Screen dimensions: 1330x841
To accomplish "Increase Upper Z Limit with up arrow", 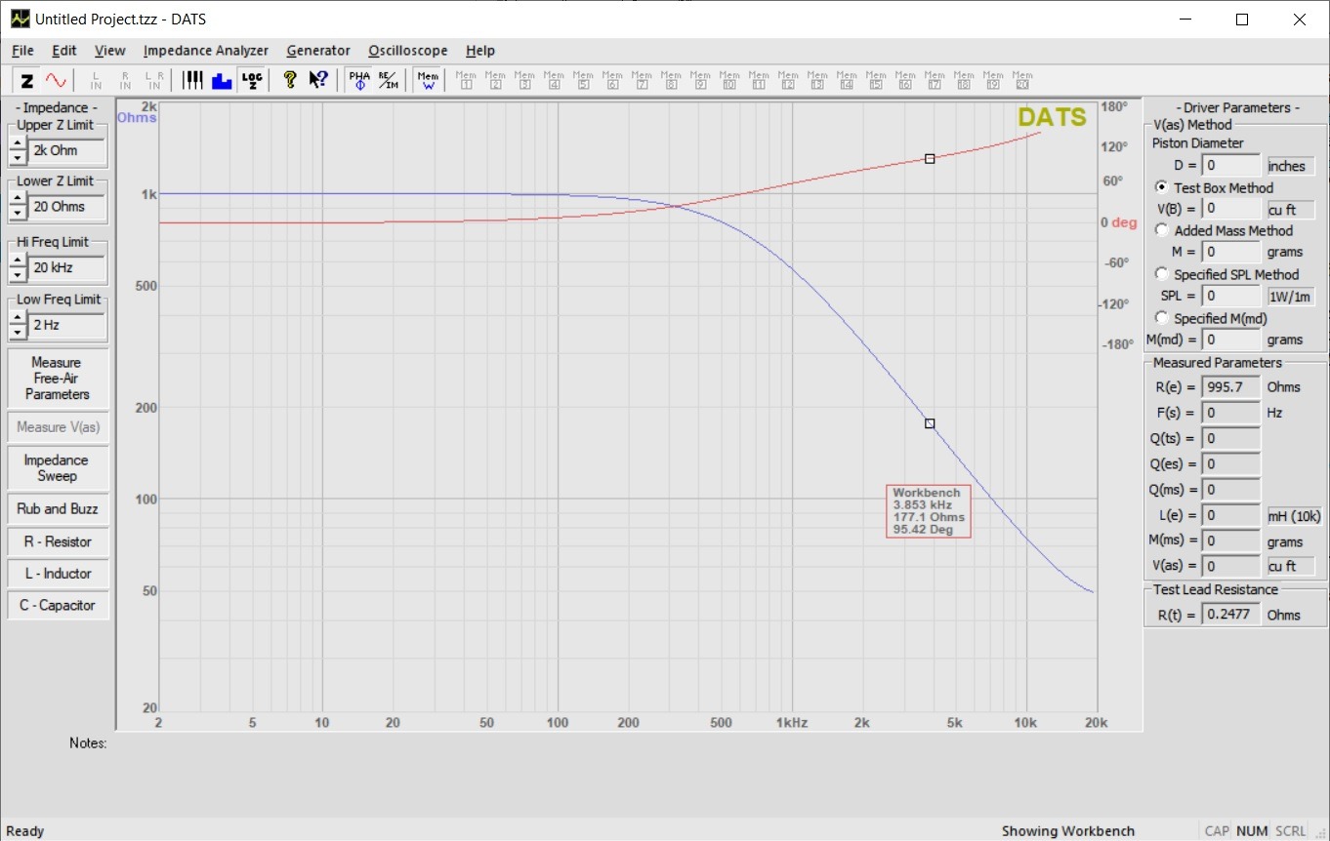I will click(18, 143).
